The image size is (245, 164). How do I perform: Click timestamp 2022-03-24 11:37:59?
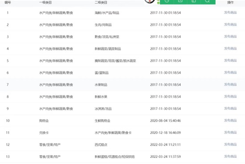(x=165, y=157)
